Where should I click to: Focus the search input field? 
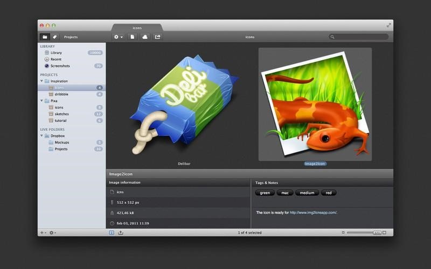(359, 37)
